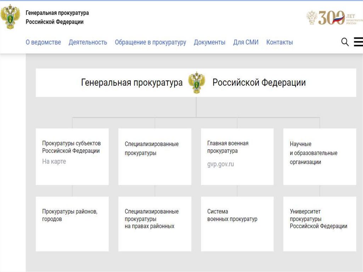The height and width of the screenshot is (272, 363).
Task: Click the 300 лет прокуратуры anniversary logo
Action: (x=335, y=17)
